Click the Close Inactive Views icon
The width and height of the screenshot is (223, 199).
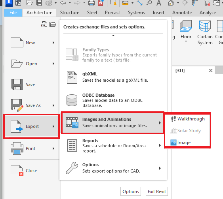207,3
